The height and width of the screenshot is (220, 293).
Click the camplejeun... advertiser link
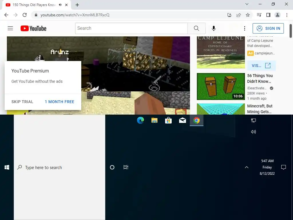point(265,53)
